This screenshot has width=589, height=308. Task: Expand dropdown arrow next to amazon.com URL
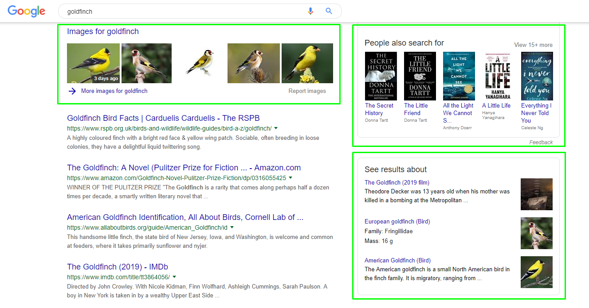coord(291,178)
